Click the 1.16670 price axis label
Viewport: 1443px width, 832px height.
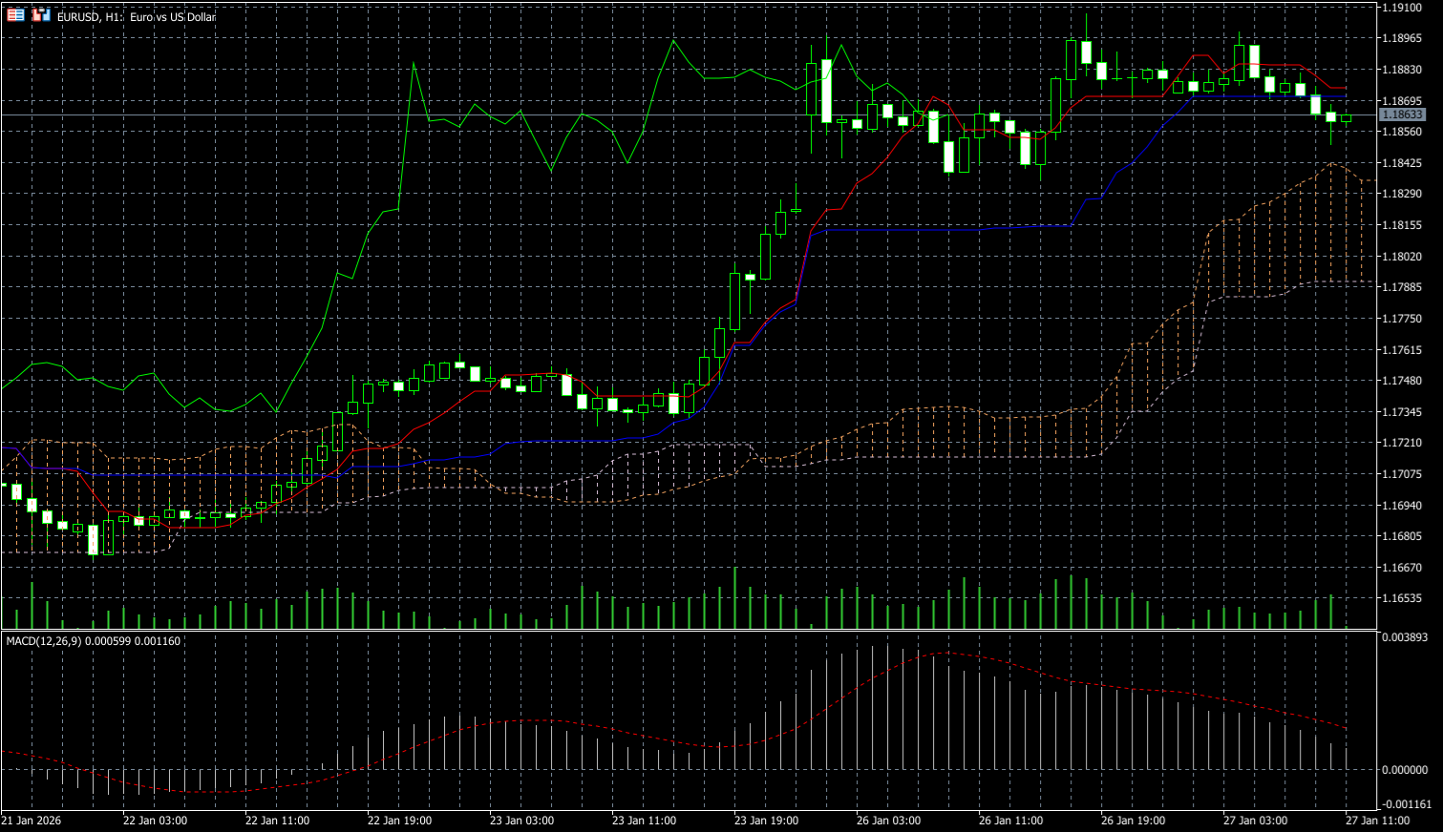point(1403,568)
